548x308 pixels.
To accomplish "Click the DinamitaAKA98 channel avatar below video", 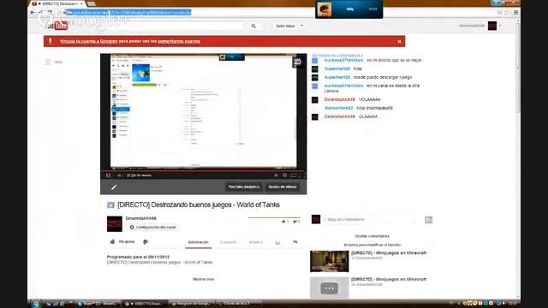I will [x=115, y=224].
